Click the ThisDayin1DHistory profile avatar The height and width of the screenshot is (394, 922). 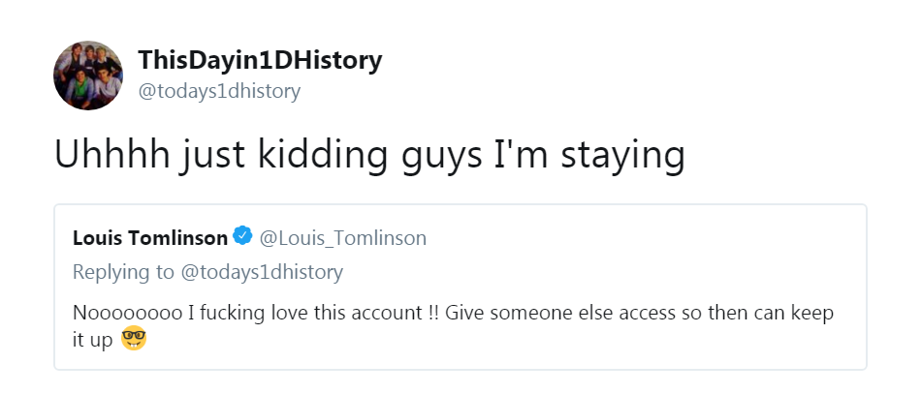[88, 75]
